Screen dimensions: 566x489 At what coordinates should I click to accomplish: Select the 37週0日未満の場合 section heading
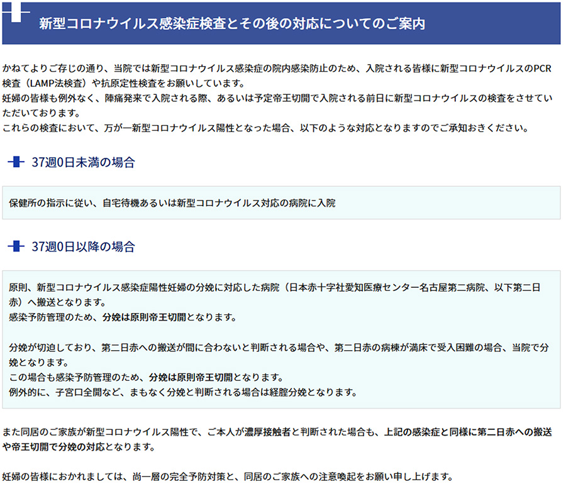83,163
